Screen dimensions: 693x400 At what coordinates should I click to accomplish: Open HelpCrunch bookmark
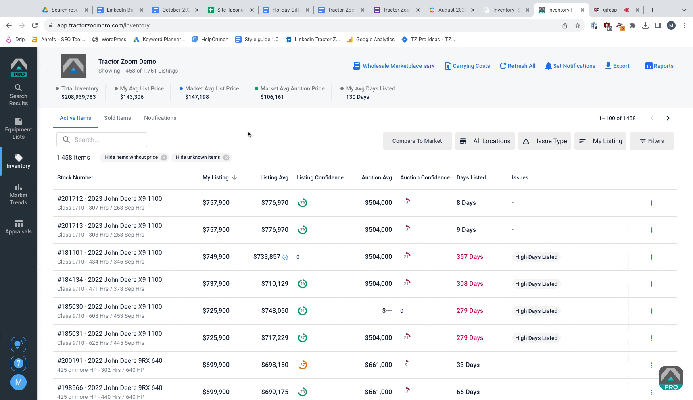(x=210, y=40)
